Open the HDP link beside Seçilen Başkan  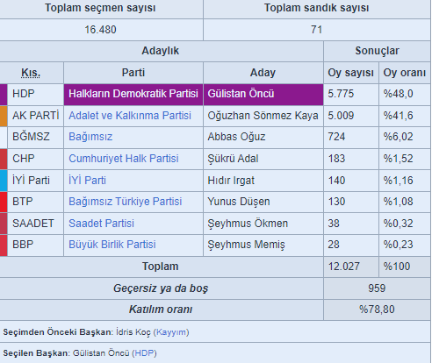pyautogui.click(x=144, y=353)
